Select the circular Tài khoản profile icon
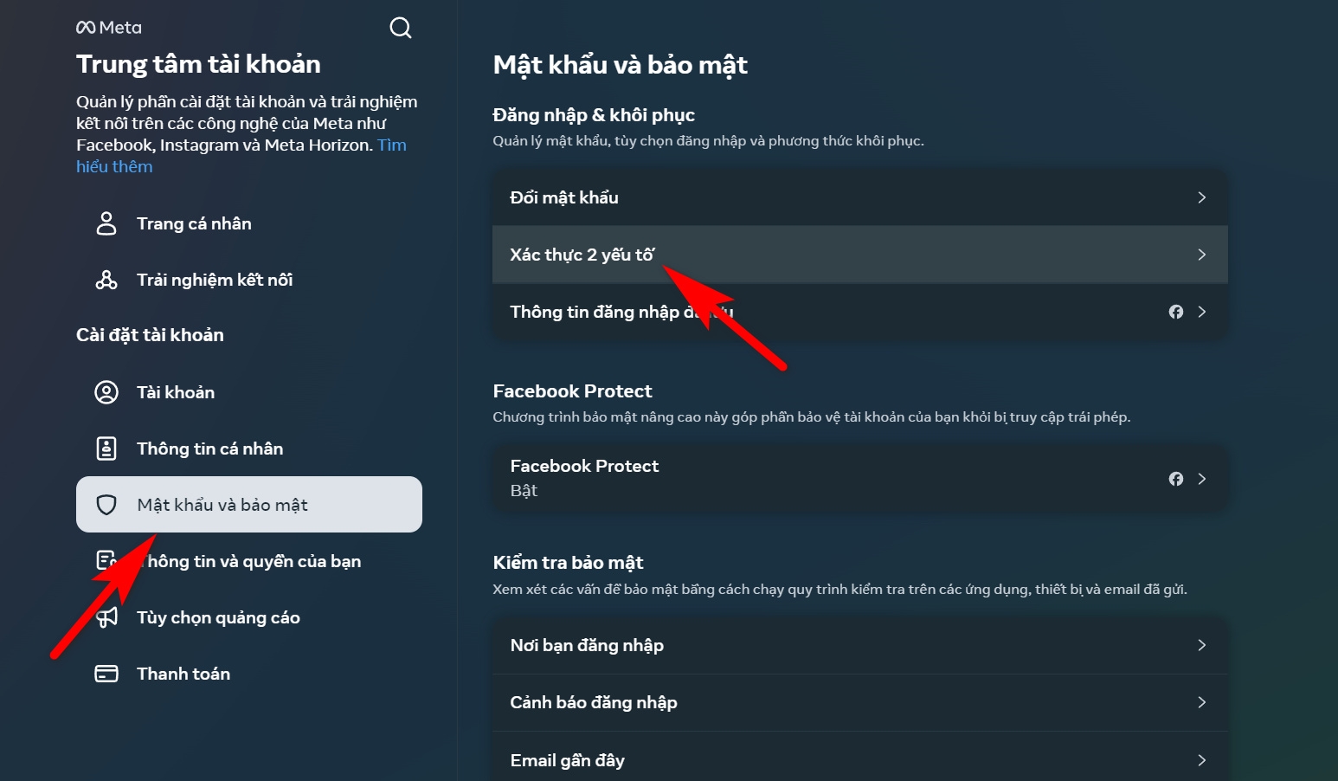The width and height of the screenshot is (1338, 781). [106, 391]
